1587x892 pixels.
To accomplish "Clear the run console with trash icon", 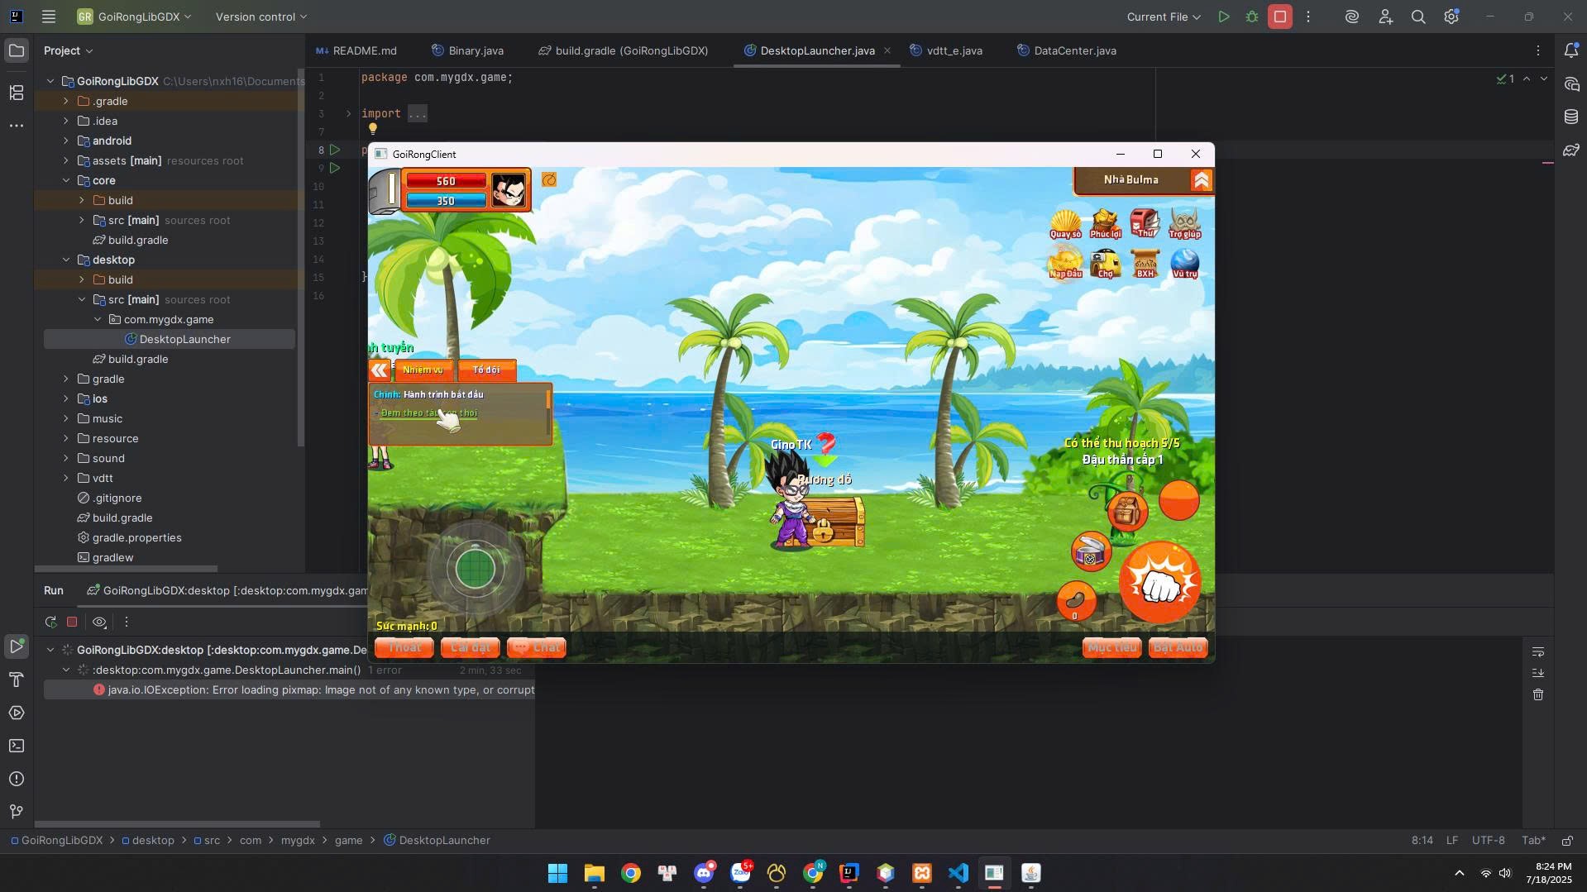I will point(1538,694).
